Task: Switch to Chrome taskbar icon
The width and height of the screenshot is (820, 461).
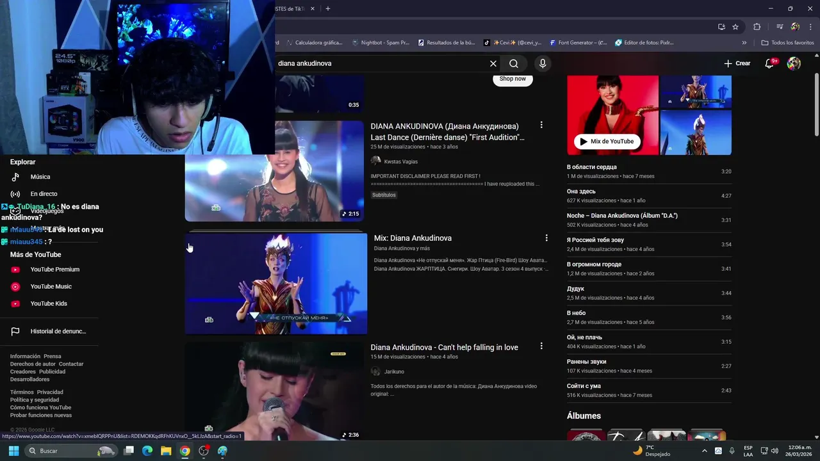Action: pos(184,451)
